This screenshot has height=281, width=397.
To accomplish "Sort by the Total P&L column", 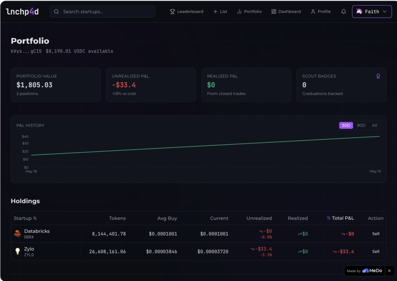I will [340, 218].
